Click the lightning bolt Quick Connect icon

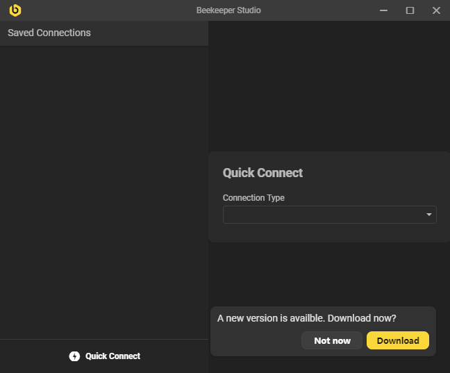pos(74,356)
